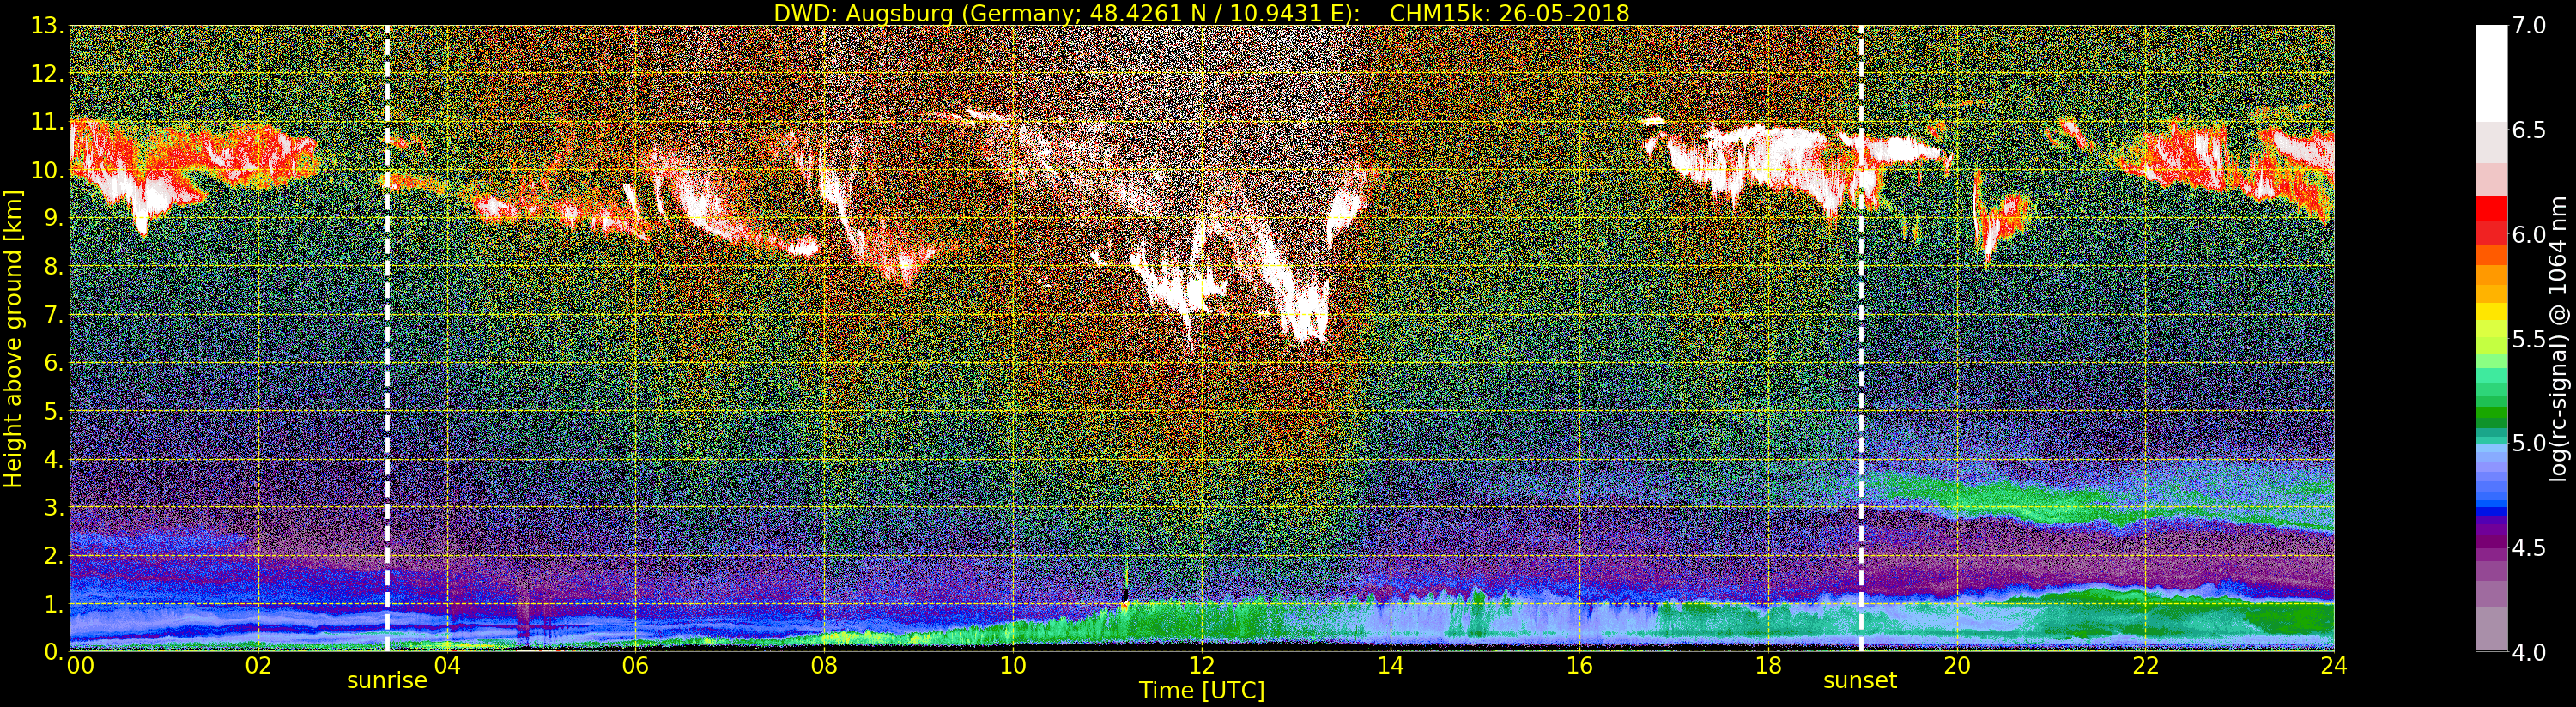The height and width of the screenshot is (707, 2576).
Task: Click the white top segment of the colorbar
Action: (2491, 73)
